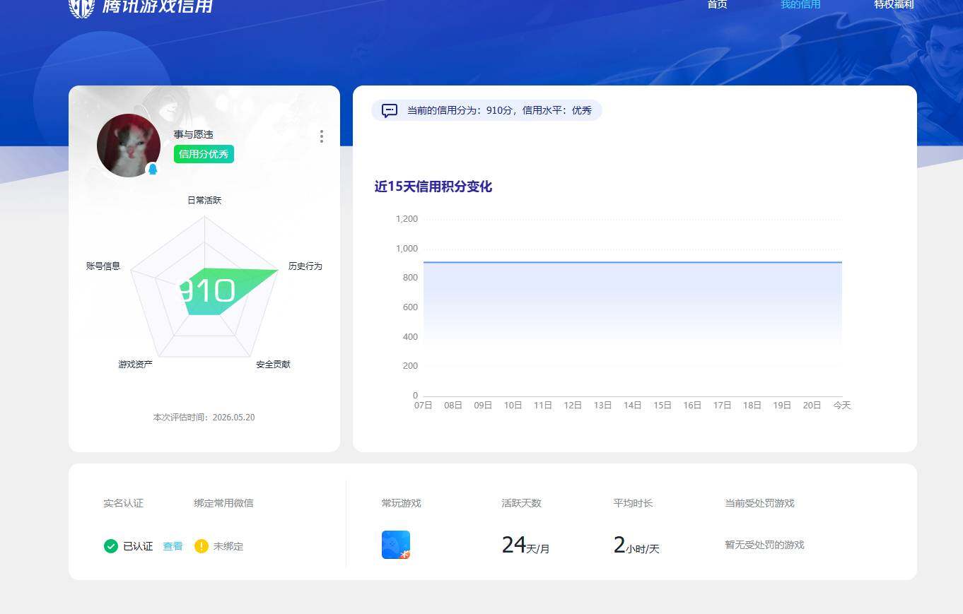Click the 暂无受处罚的游戏 text
Screen dimensions: 963x614
tap(764, 545)
